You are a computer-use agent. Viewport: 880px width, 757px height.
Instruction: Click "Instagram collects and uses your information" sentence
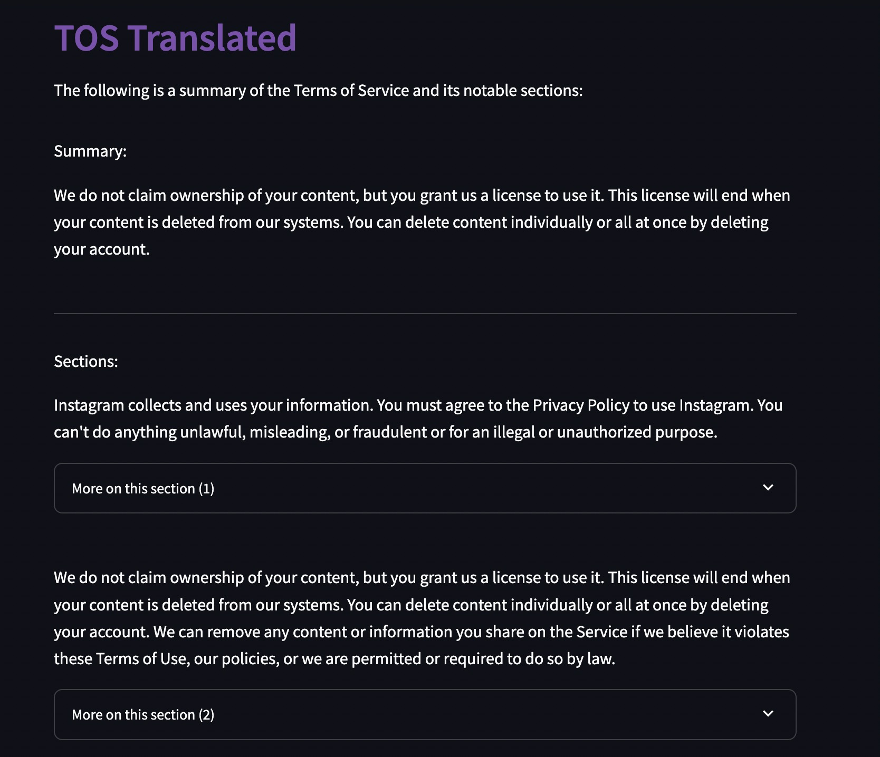coord(214,405)
